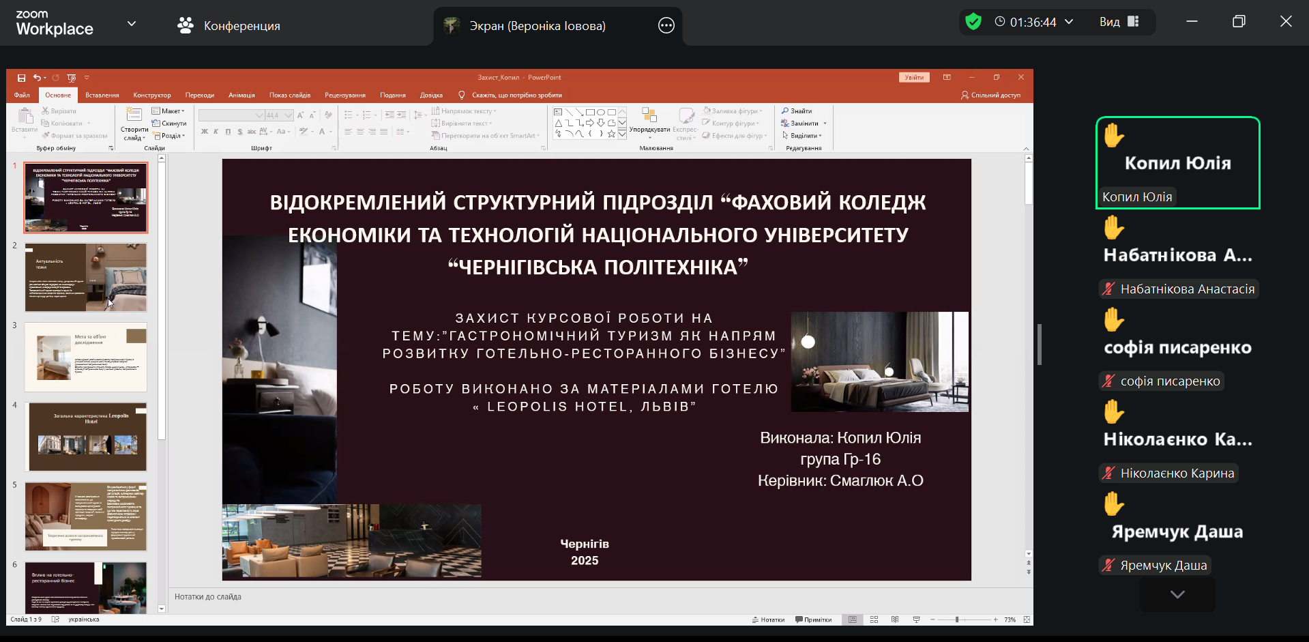This screenshot has height=642, width=1309.
Task: Open Zoom meeting options ellipsis icon
Action: pyautogui.click(x=666, y=26)
